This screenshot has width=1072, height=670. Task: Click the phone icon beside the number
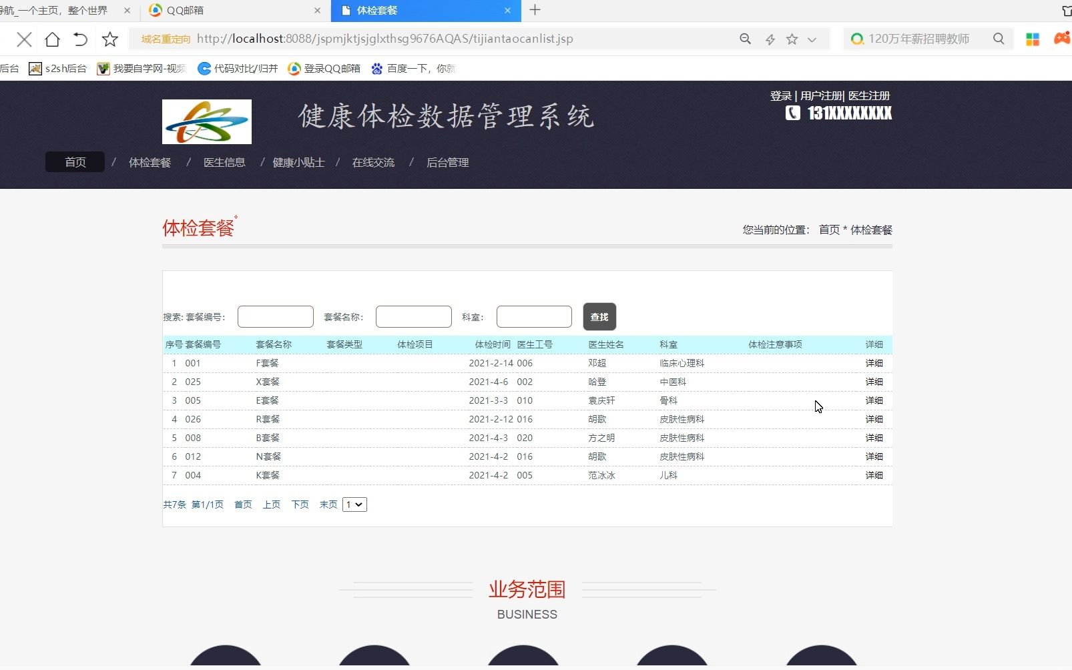(x=792, y=113)
